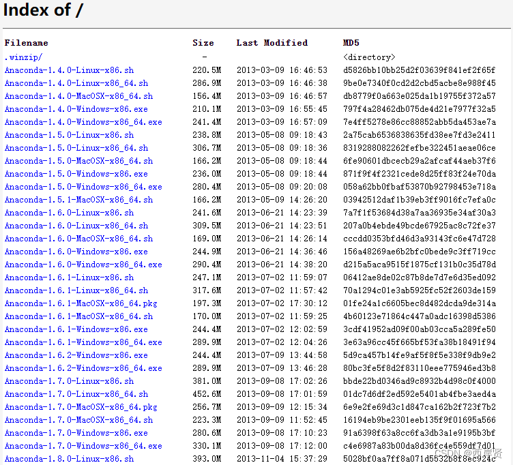
Task: Click date 2013-03-09 16:46:53
Action: pos(282,70)
